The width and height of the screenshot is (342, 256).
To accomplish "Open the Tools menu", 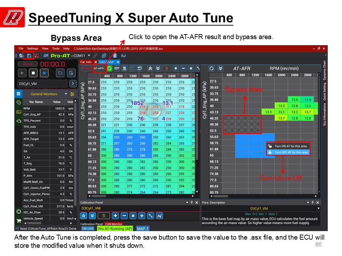I will pos(56,49).
